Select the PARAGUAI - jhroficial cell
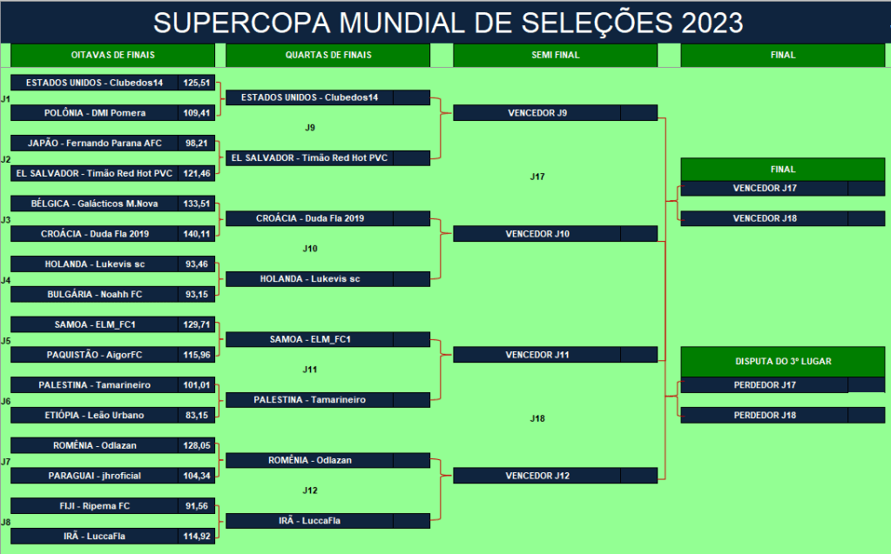The height and width of the screenshot is (554, 891). (95, 476)
